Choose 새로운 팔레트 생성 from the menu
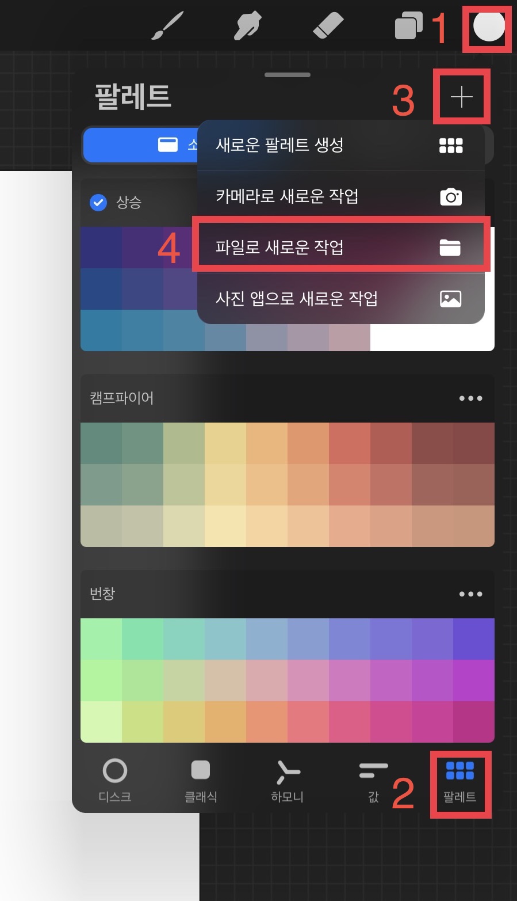Image resolution: width=517 pixels, height=901 pixels. [x=340, y=145]
